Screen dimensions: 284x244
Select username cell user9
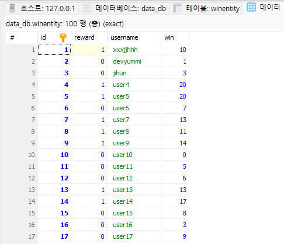[134, 143]
